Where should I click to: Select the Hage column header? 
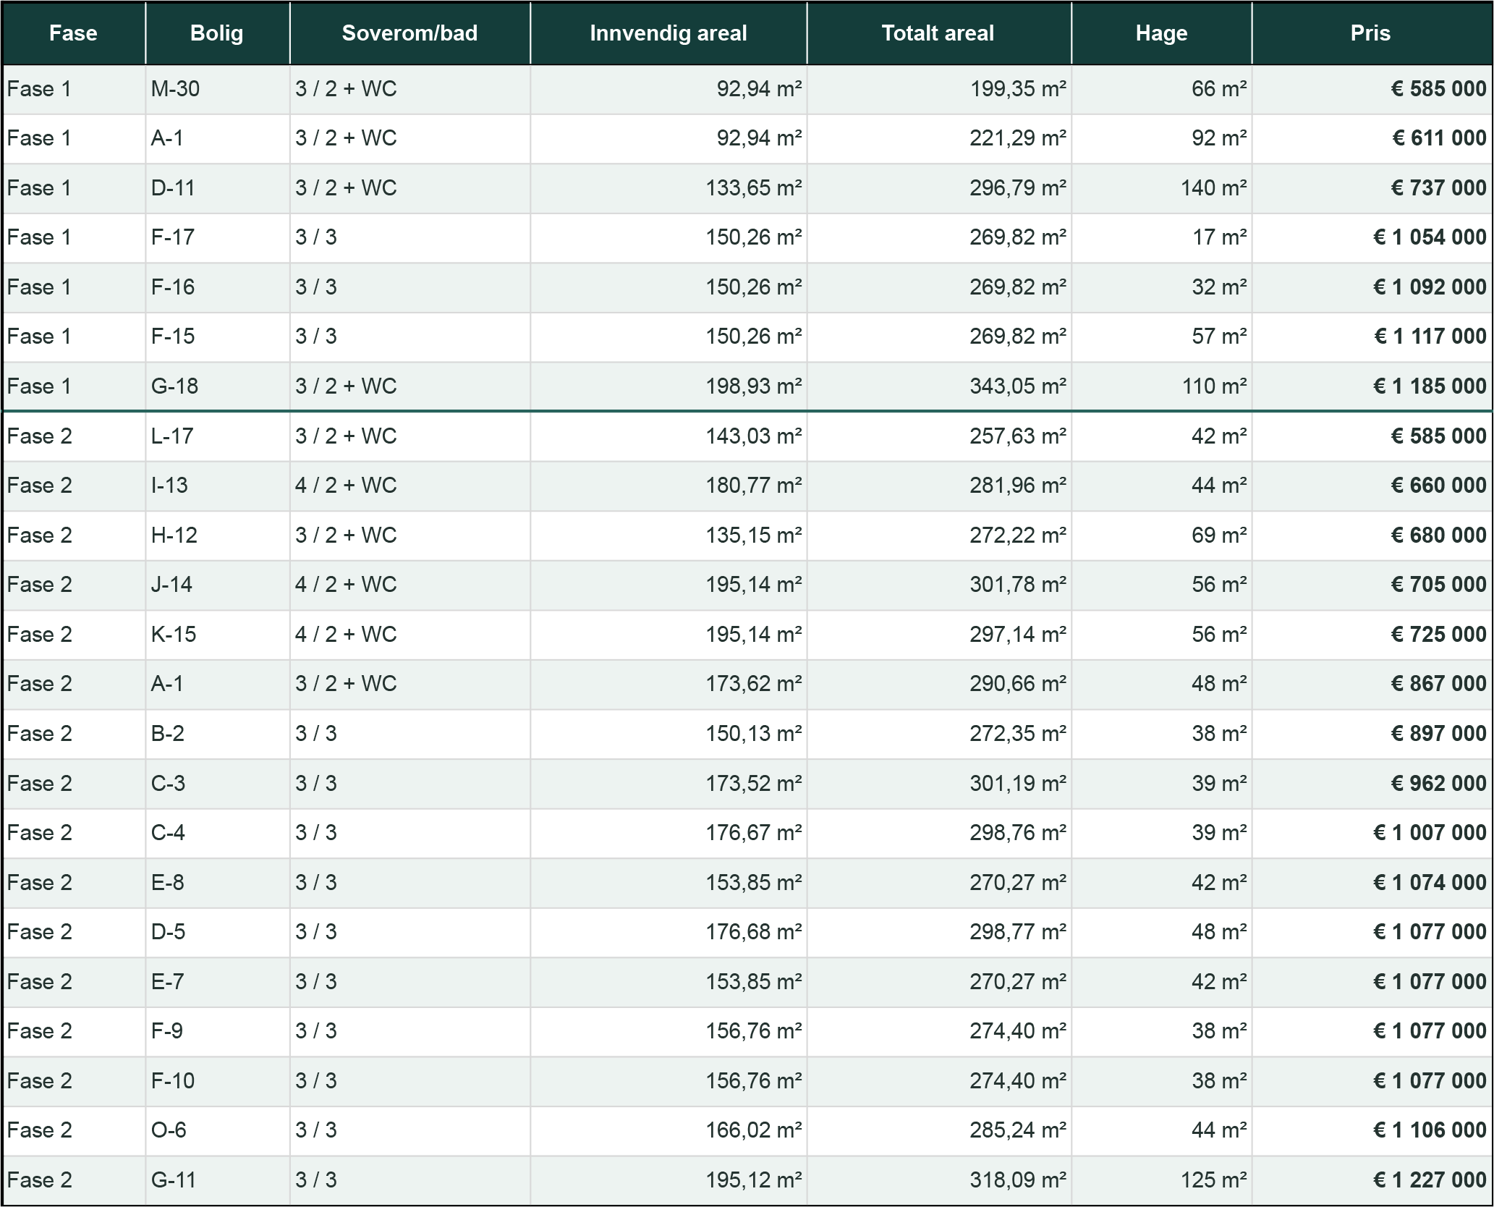coord(1161,33)
